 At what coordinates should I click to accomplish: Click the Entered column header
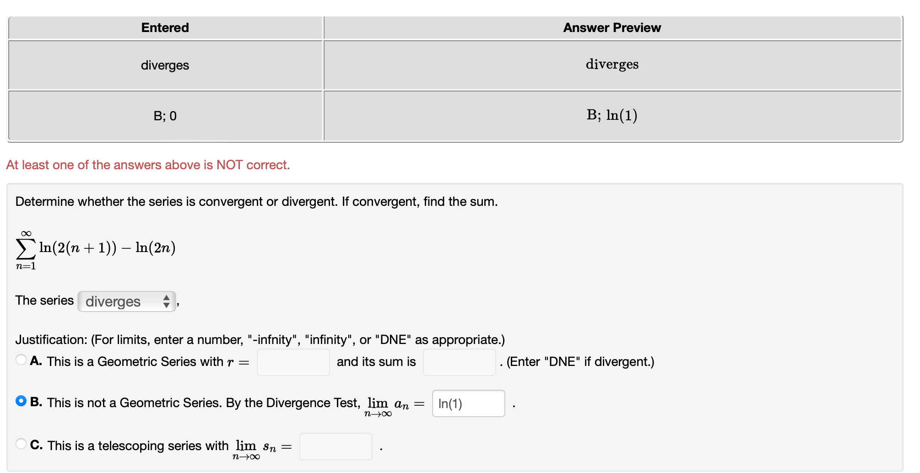[x=165, y=27]
